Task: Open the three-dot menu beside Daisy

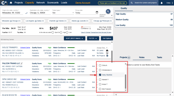Action: tap(172, 3)
